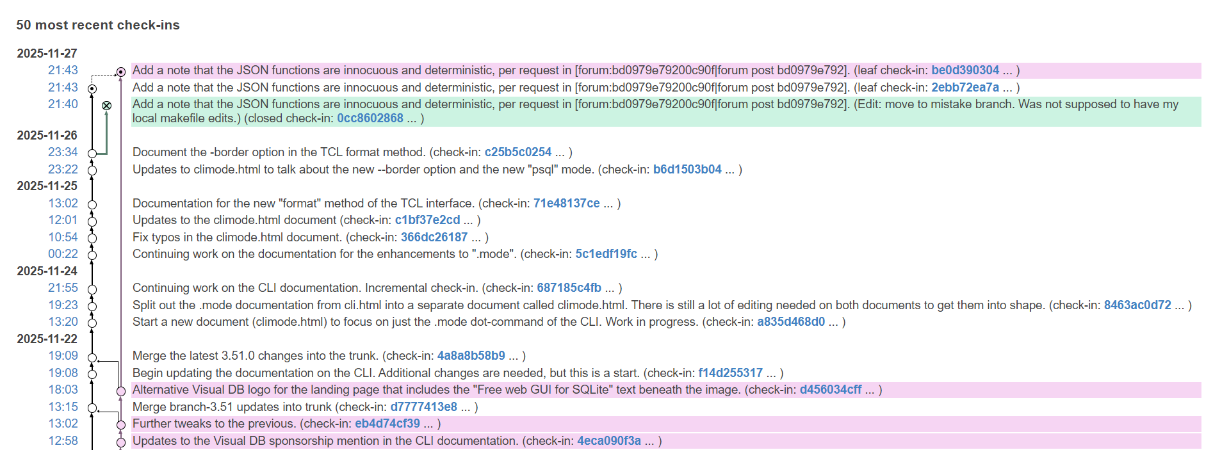Expand details ellipsis after 0cc8602868

pos(411,118)
